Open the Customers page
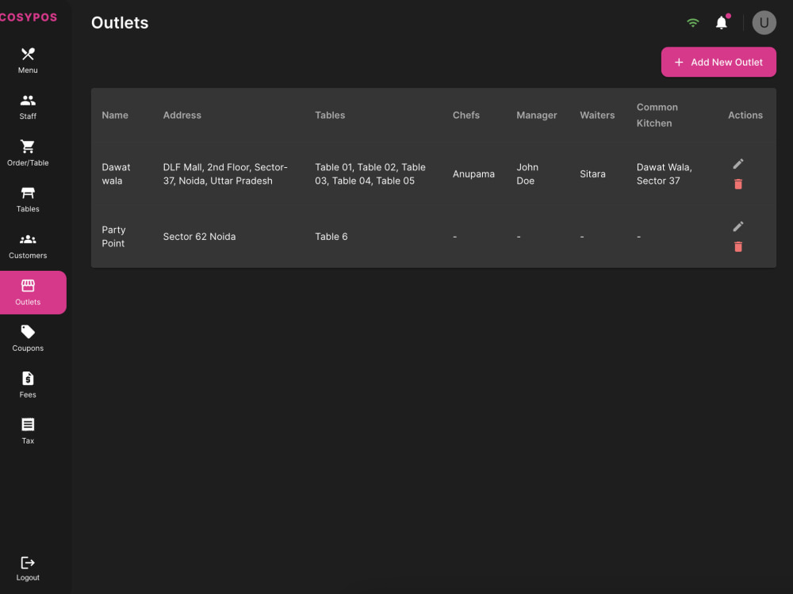Viewport: 793px width, 594px height. pos(28,246)
